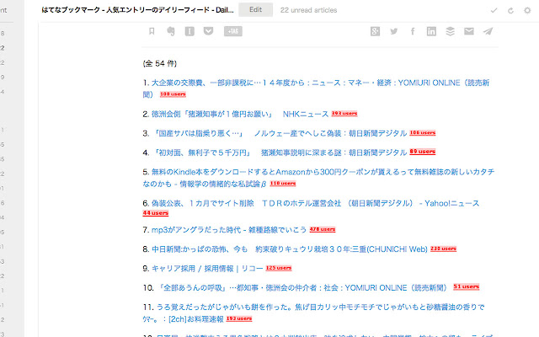Viewport: 539px width, 337px height.
Task: Select the (全 54 件) text
Action: [160, 64]
